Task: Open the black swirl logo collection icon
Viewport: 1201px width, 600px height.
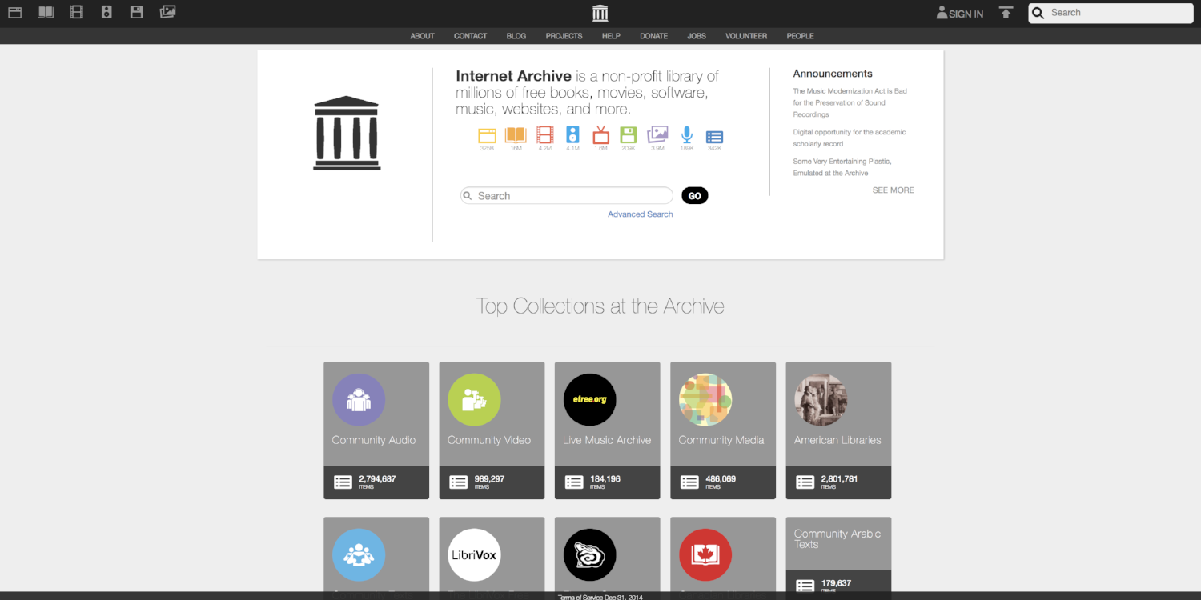Action: pyautogui.click(x=590, y=554)
